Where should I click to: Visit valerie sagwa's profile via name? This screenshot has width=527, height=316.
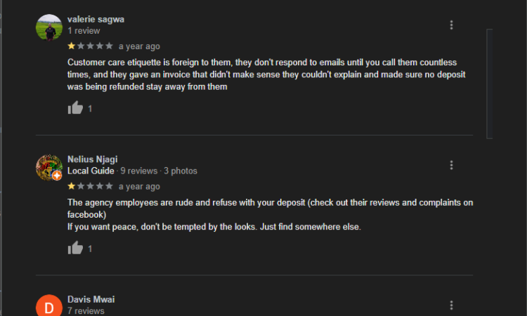(x=96, y=19)
